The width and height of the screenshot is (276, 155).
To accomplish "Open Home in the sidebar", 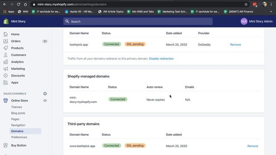I will [16, 34].
